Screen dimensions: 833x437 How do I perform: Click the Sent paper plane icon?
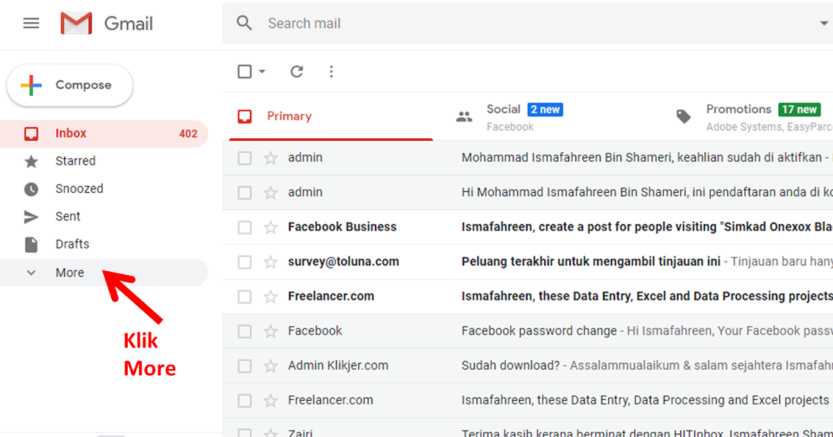tap(31, 217)
